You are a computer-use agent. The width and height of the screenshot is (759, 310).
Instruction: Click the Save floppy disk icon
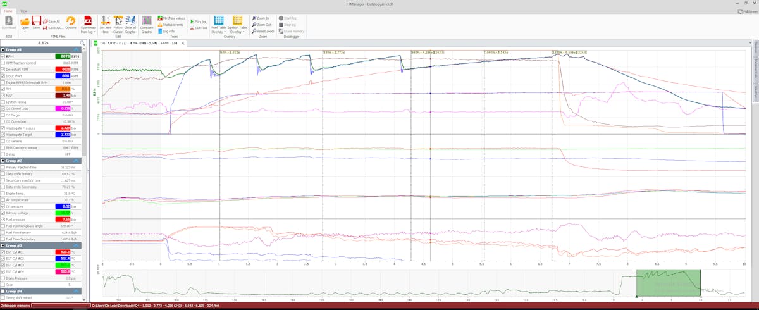point(36,23)
